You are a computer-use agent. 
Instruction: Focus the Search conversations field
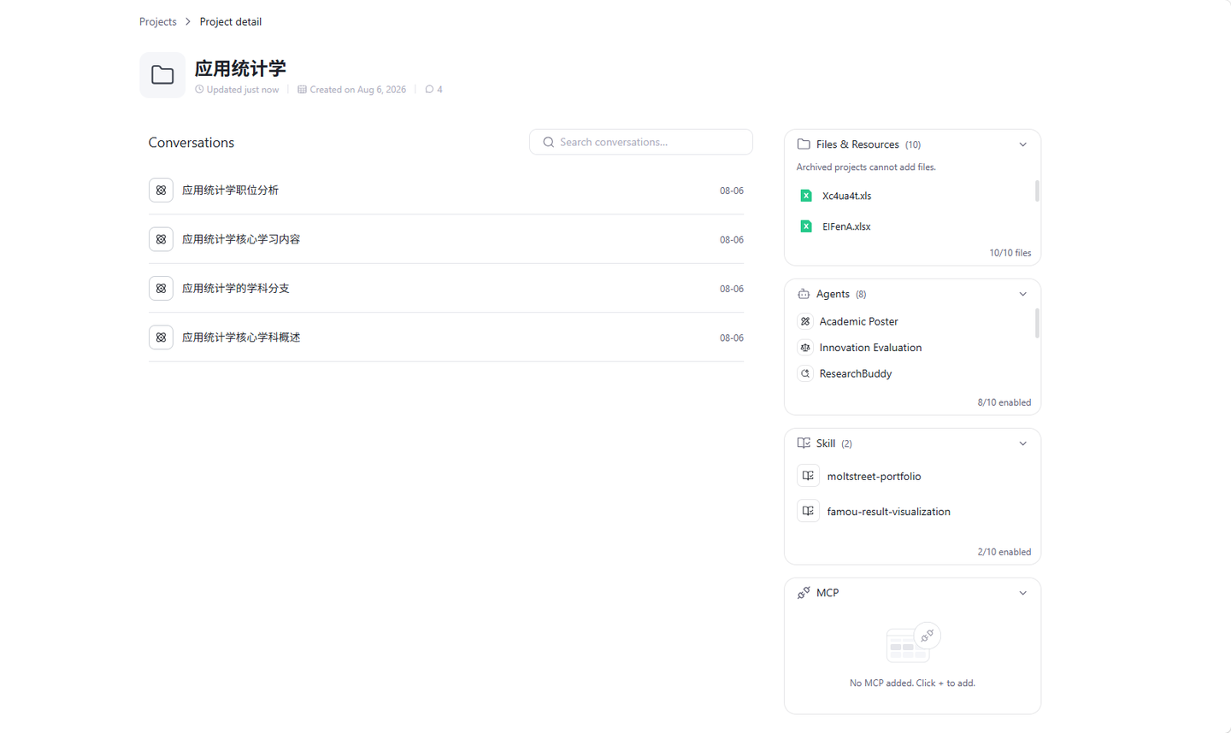click(x=641, y=142)
